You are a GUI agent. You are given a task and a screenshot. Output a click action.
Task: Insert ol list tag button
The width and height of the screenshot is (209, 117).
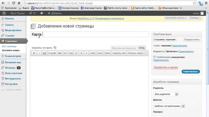click(81, 53)
